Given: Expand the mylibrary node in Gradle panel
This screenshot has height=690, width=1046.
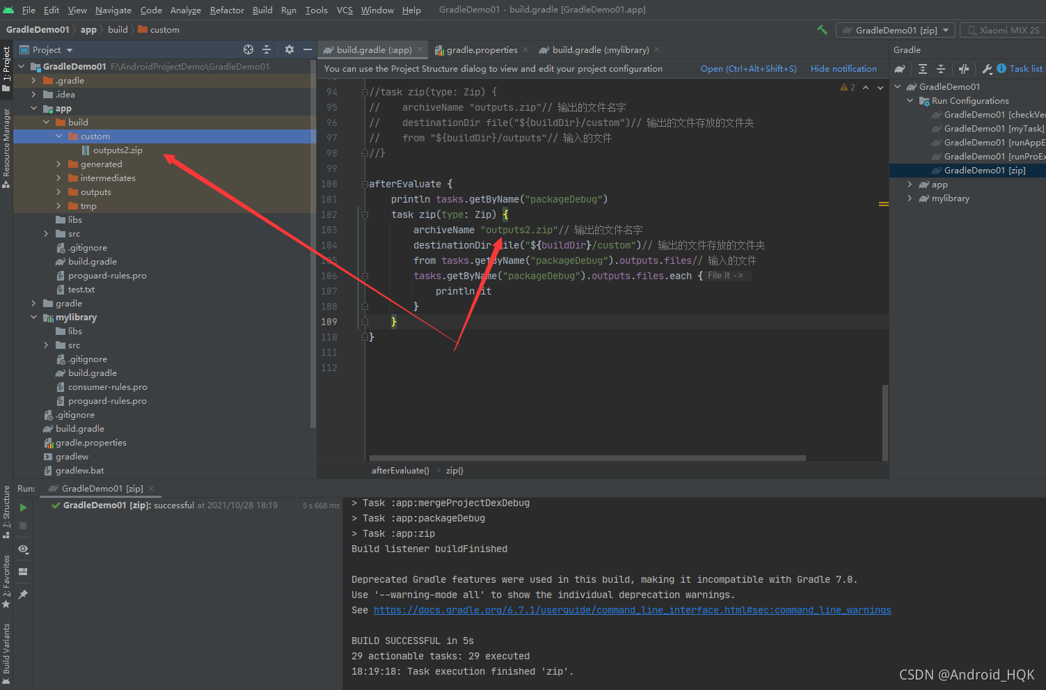Looking at the screenshot, I should 910,198.
